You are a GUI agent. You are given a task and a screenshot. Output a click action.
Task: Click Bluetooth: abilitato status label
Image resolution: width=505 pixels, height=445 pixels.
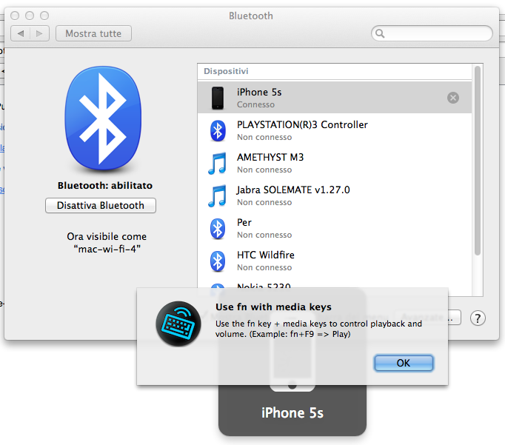tap(105, 185)
